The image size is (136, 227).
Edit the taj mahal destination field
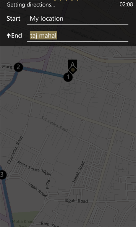[x=78, y=35]
